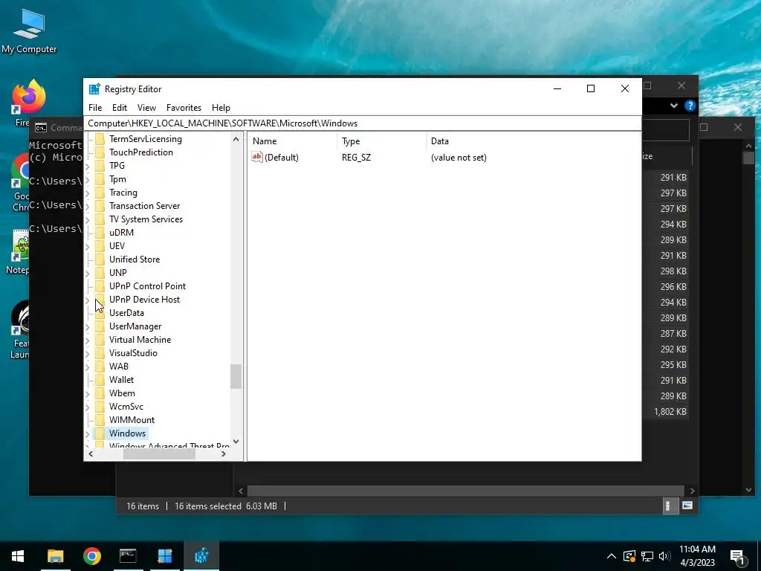Expand the UserManager registry key
This screenshot has height=571, width=761.
[88, 327]
